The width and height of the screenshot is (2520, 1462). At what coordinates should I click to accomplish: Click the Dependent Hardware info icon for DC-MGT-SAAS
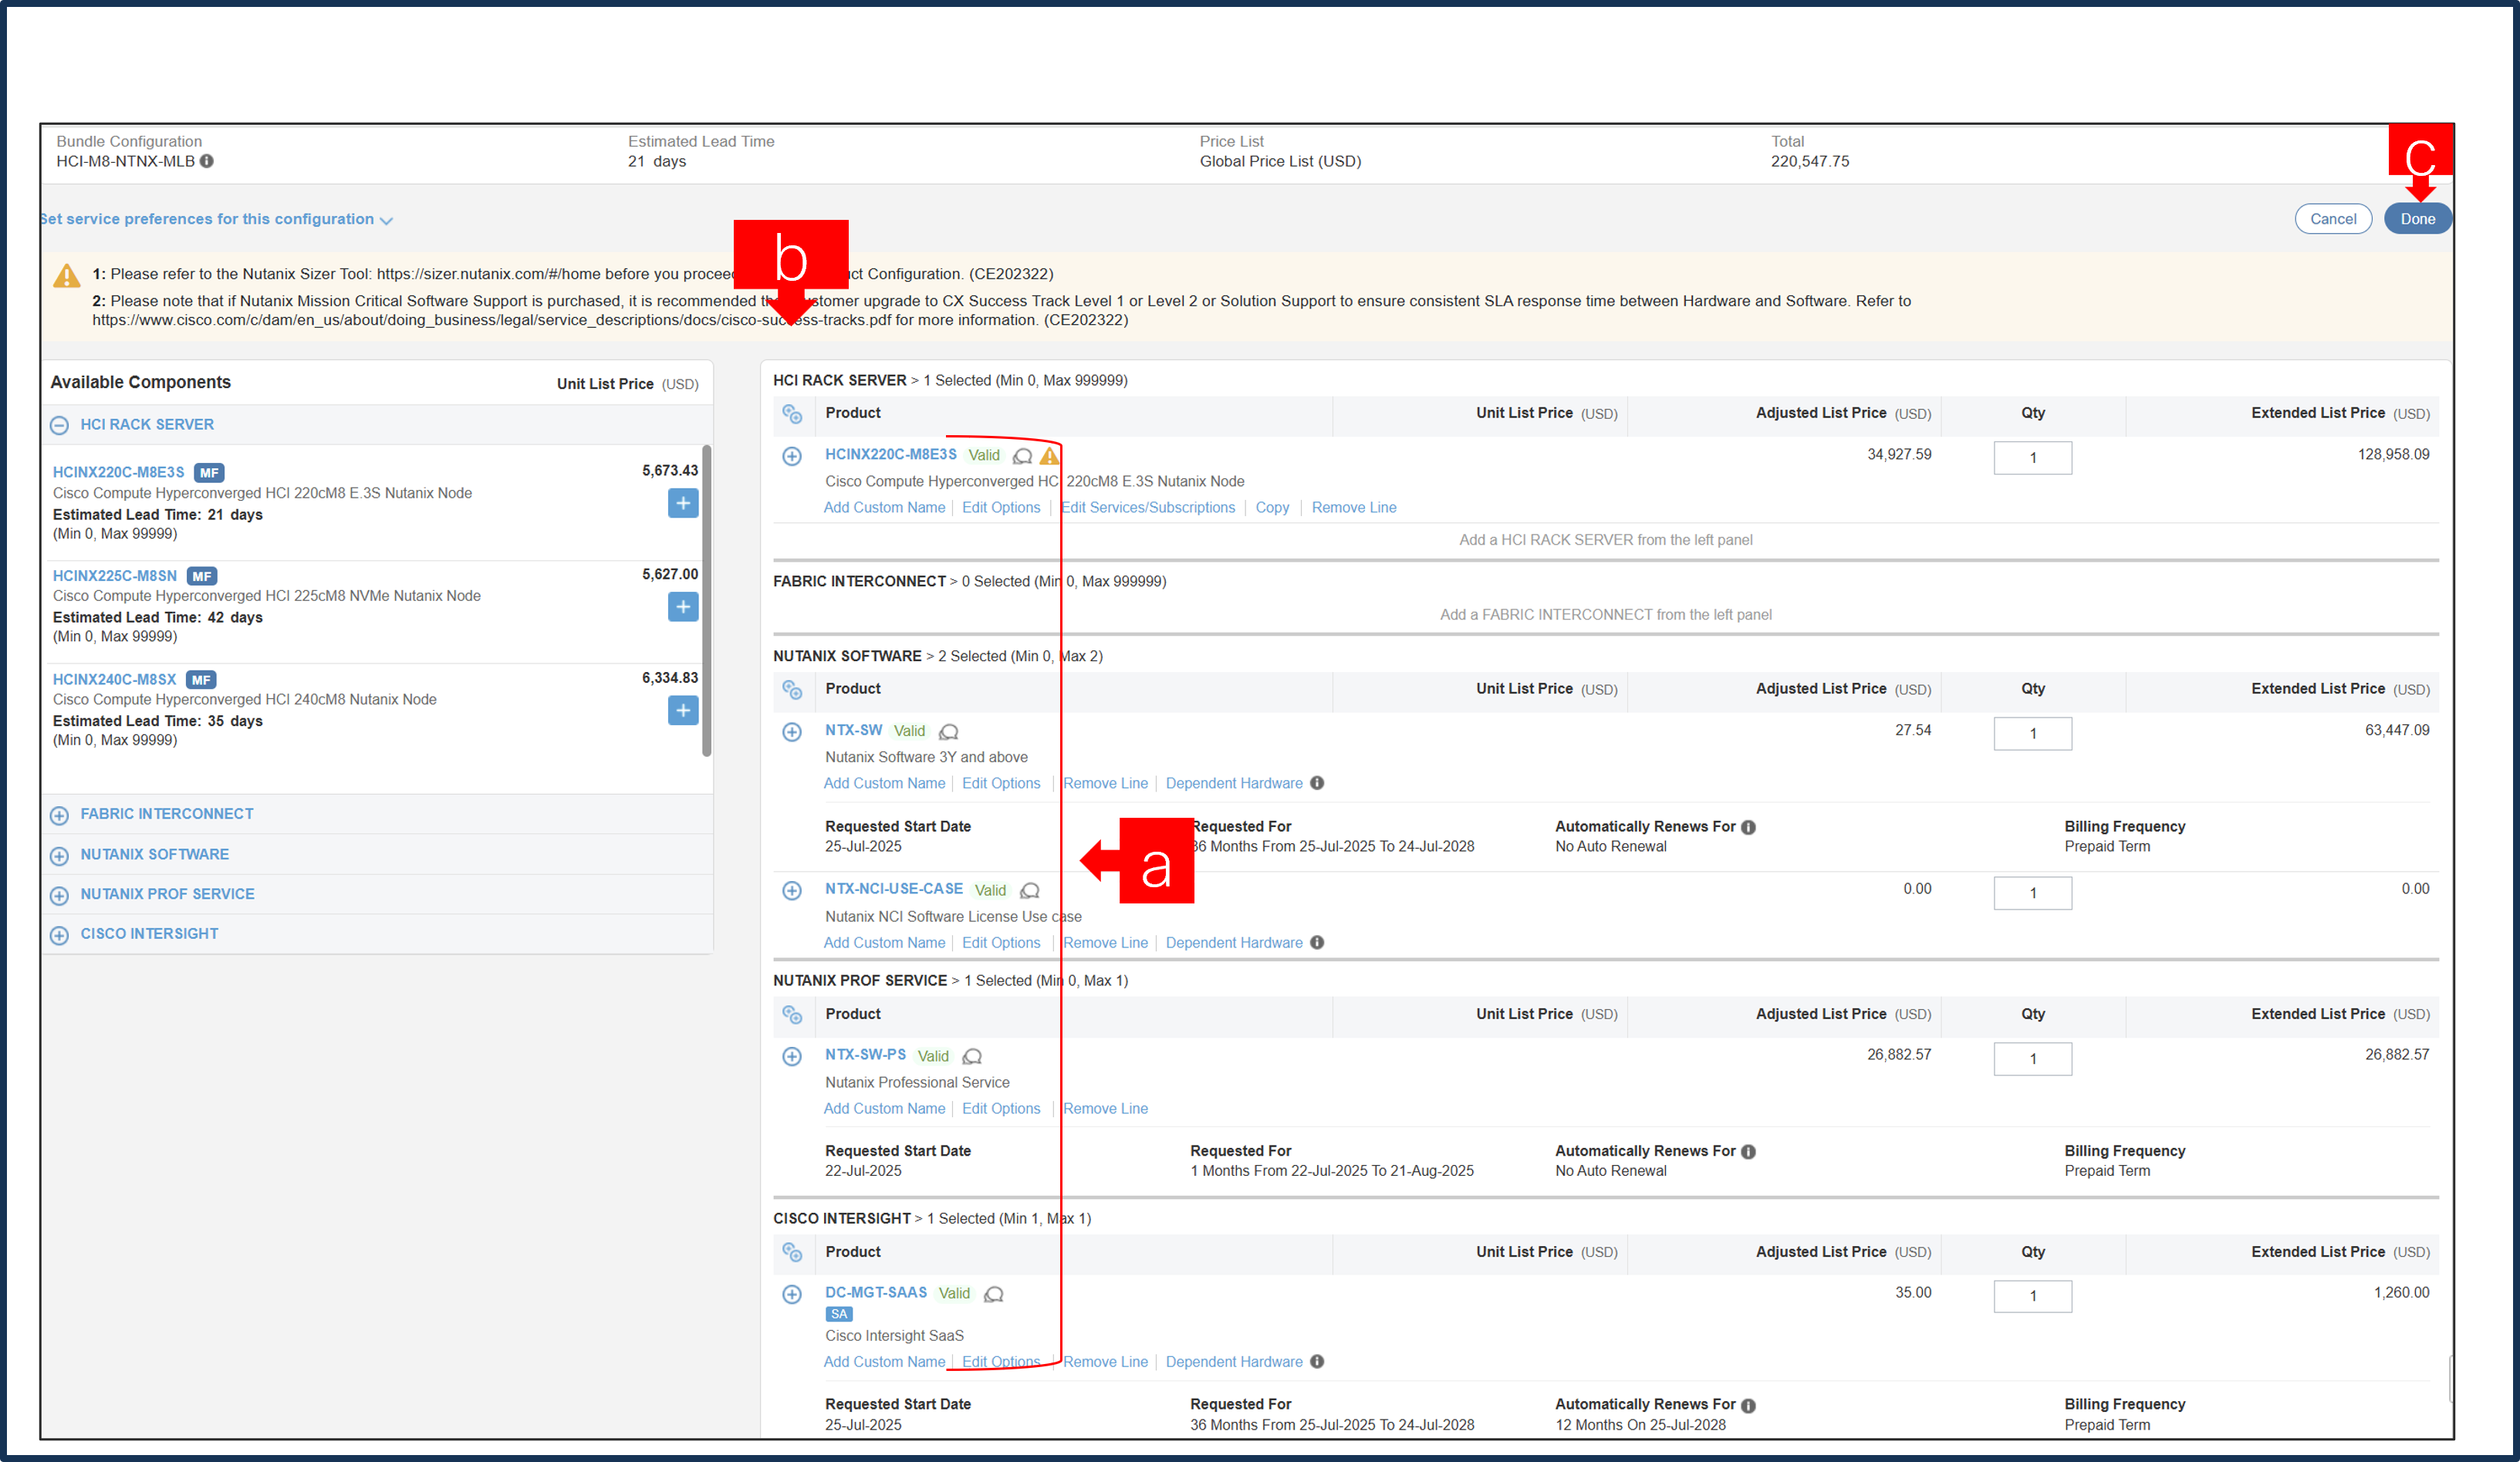1317,1361
